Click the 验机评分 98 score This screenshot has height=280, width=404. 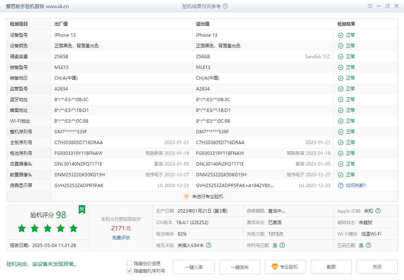coord(48,215)
